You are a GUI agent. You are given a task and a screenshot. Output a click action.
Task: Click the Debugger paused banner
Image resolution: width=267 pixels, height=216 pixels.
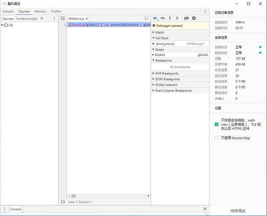[x=180, y=25]
